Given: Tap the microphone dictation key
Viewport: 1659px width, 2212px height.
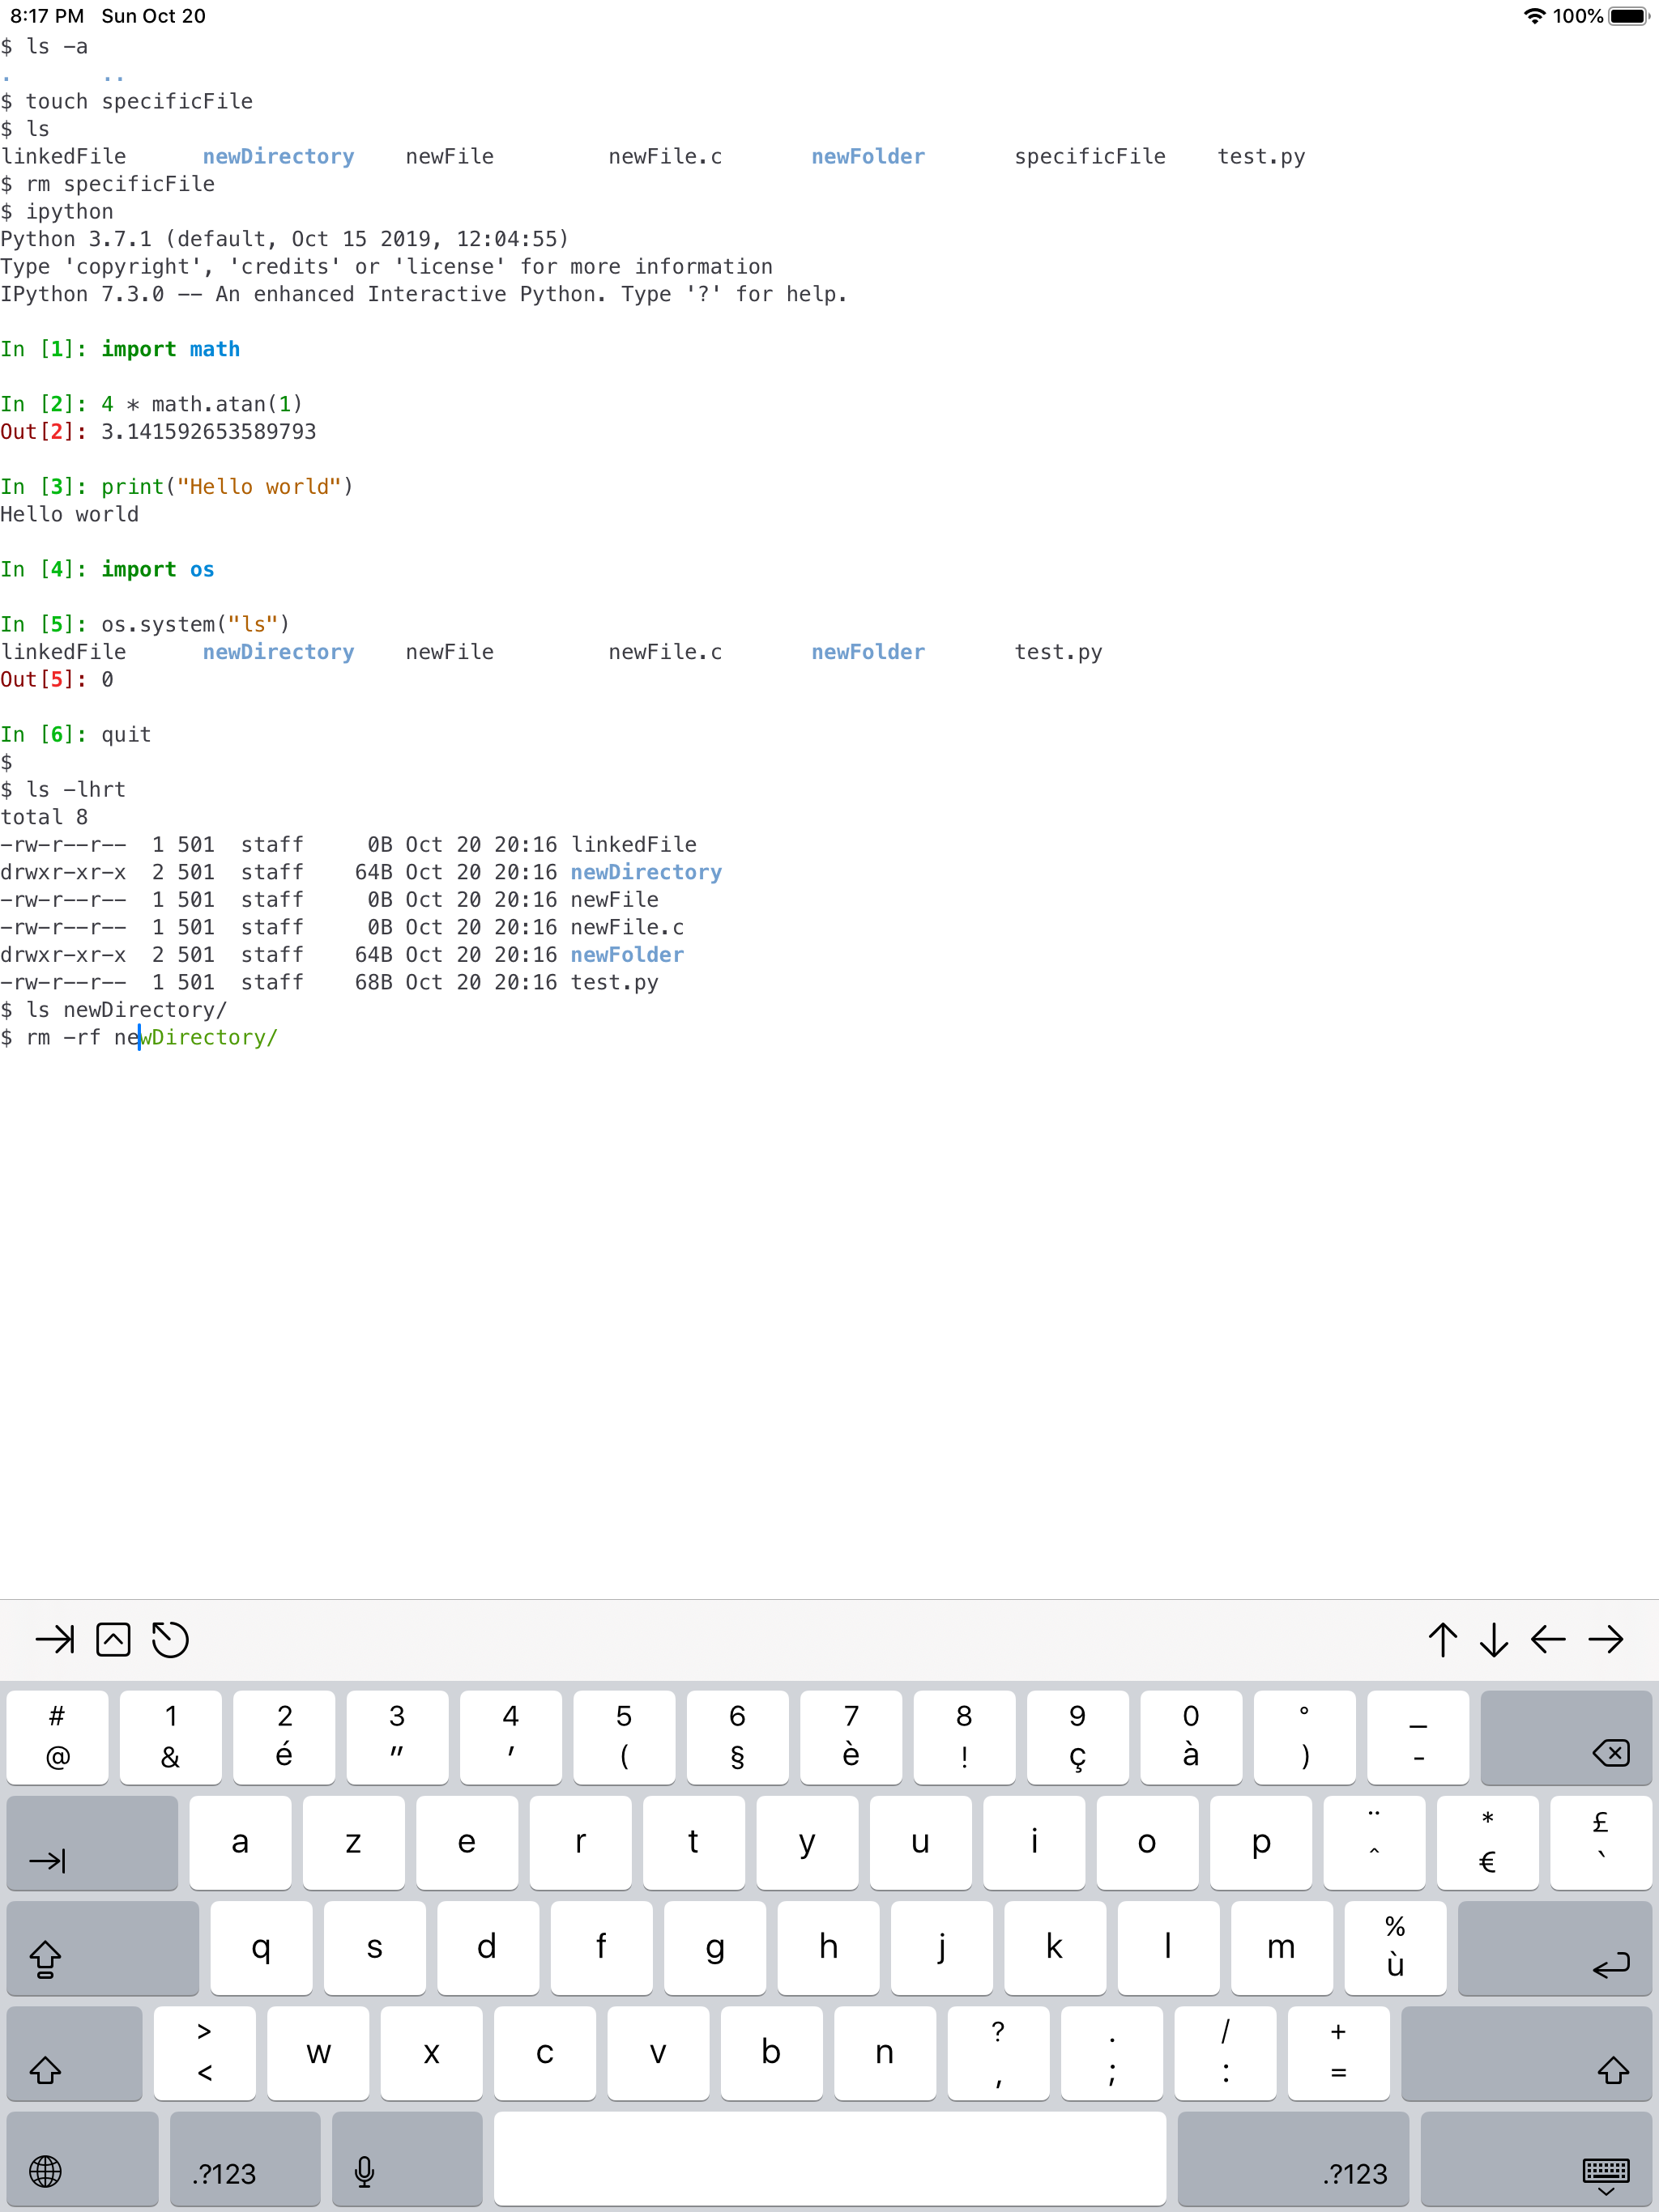Looking at the screenshot, I should 407,2158.
